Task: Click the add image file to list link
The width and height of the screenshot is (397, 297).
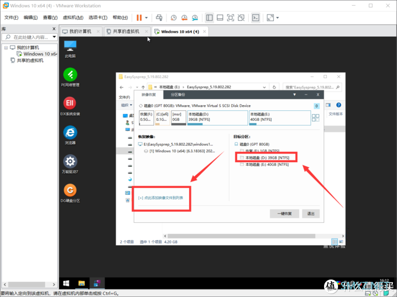Action: point(161,198)
